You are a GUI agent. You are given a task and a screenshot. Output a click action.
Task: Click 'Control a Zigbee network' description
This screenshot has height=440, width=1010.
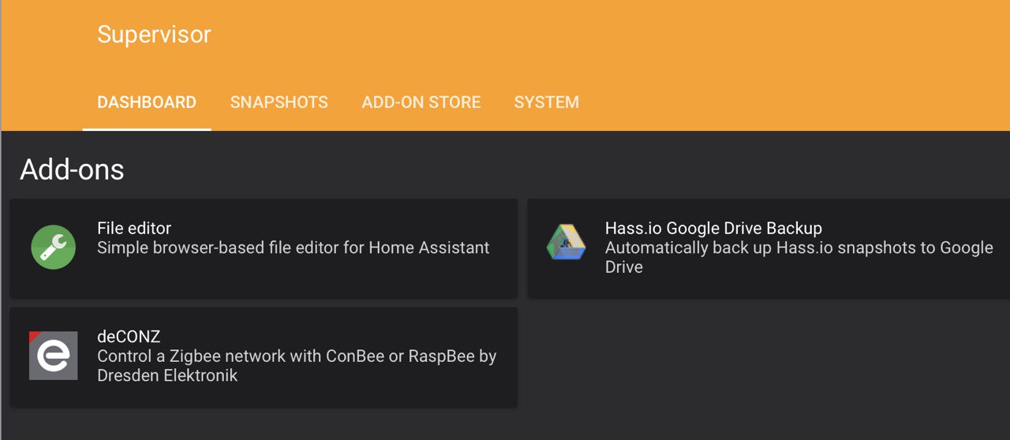(297, 365)
